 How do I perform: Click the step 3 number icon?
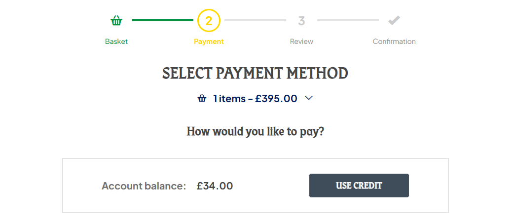coord(301,21)
